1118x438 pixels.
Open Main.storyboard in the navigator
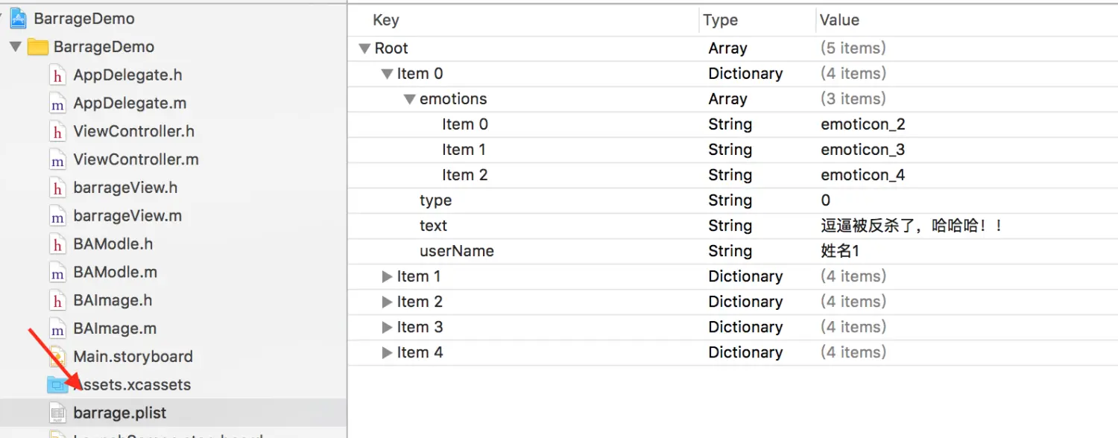pos(133,357)
